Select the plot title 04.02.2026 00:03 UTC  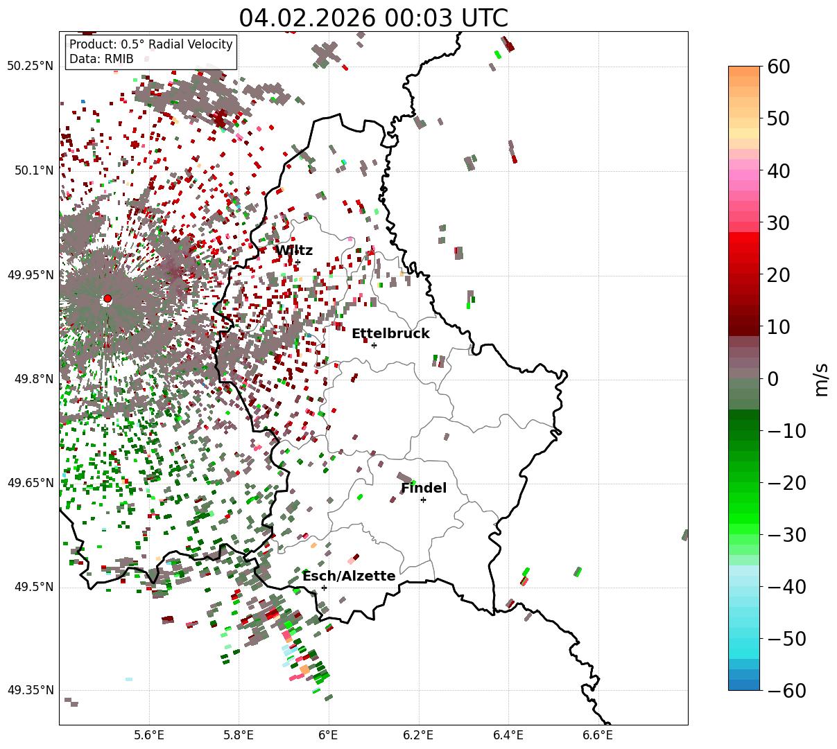[x=373, y=18]
